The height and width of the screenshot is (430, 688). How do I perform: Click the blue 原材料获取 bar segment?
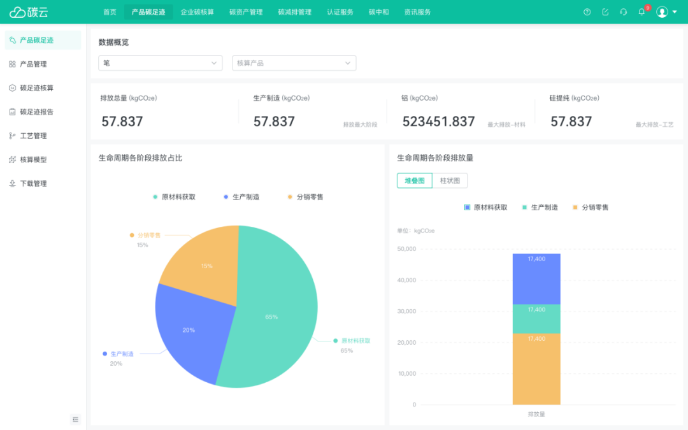536,278
